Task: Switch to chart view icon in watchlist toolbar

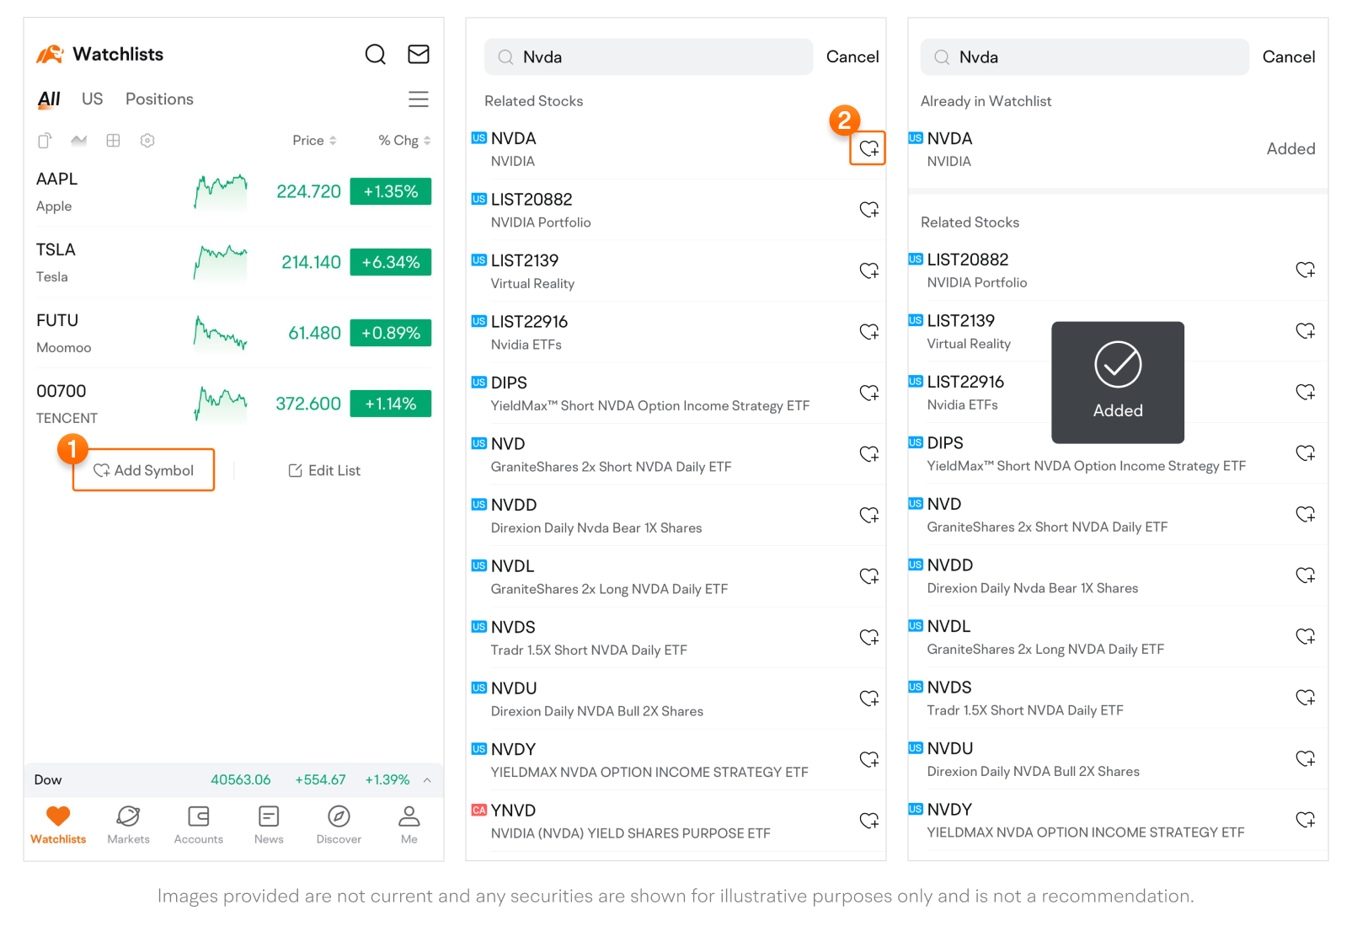Action: tap(79, 141)
